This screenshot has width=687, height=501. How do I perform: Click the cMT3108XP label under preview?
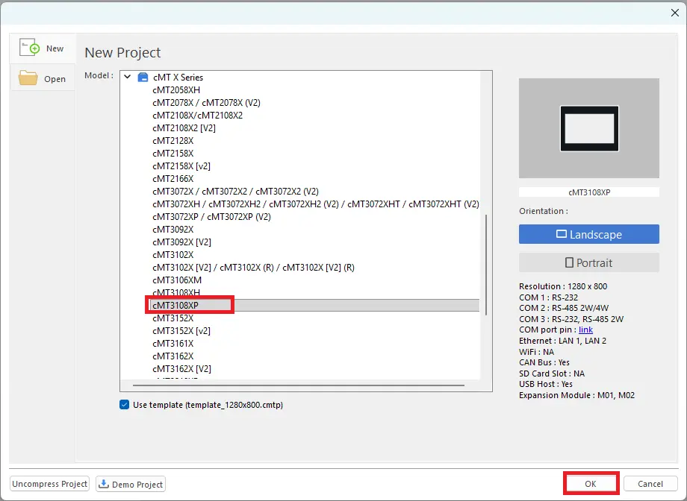(x=589, y=192)
